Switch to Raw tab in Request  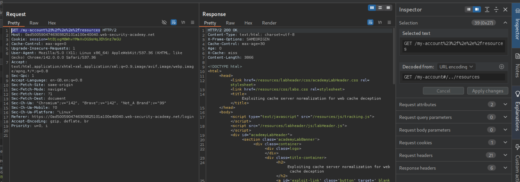point(34,23)
